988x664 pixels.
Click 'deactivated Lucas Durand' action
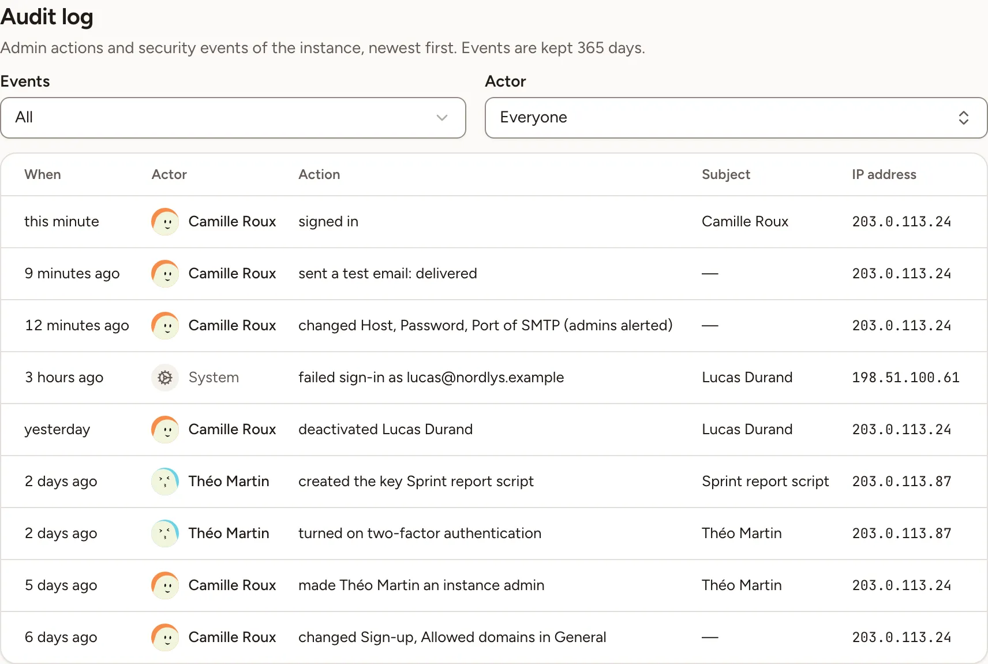pos(386,430)
